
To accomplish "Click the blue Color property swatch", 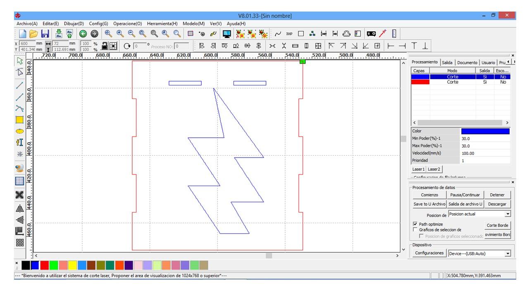I will [x=485, y=131].
